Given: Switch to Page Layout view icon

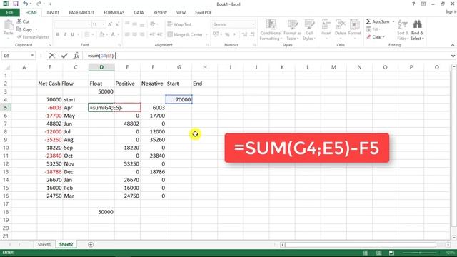Looking at the screenshot, I should tap(378, 253).
